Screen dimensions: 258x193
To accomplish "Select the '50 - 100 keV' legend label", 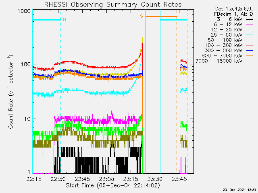I will point(225,40).
